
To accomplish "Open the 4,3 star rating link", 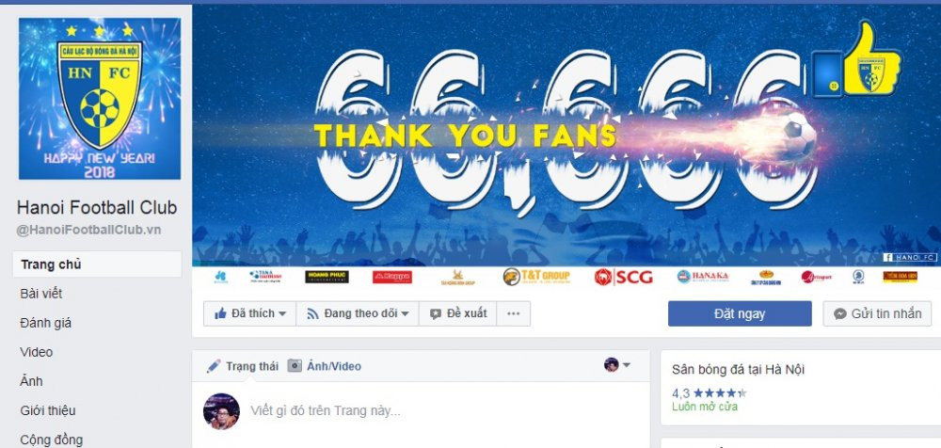I will pos(710,393).
